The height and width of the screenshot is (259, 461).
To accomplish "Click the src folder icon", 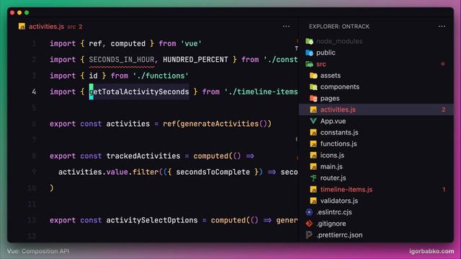I will pos(309,64).
